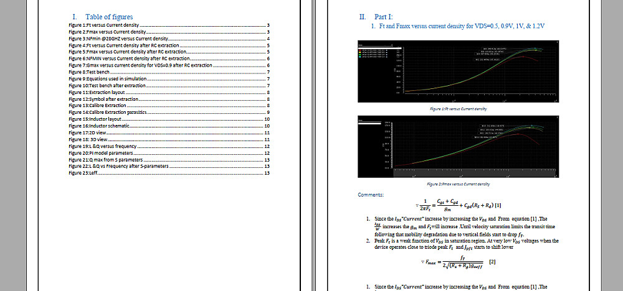The image size is (623, 291).
Task: Go to 'Figure 10:Test bench after extraction' entry
Action: click(x=169, y=85)
